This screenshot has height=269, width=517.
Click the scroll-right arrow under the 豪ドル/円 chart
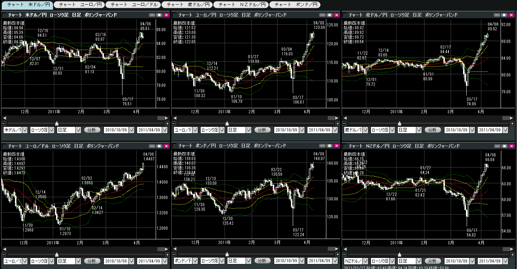[x=511, y=118]
